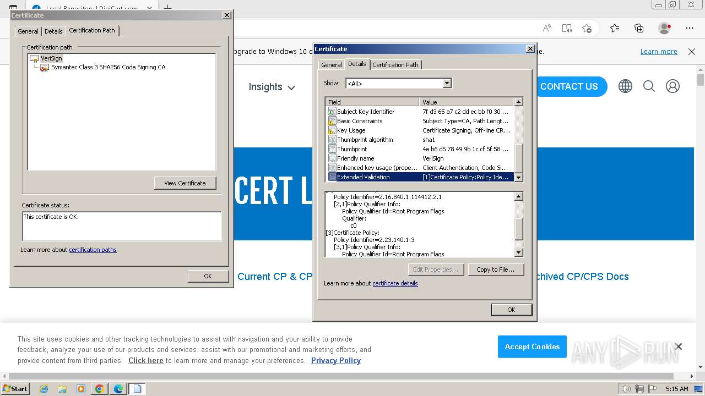Select the Key Usage field row
Viewport: 705px width, 396px height.
point(420,130)
